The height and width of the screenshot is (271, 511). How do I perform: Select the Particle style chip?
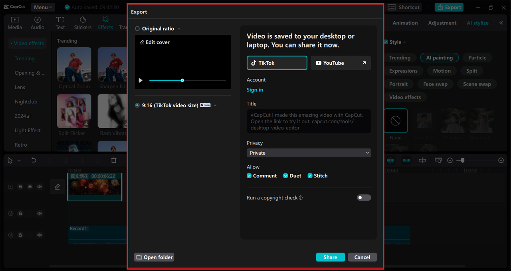coord(477,58)
